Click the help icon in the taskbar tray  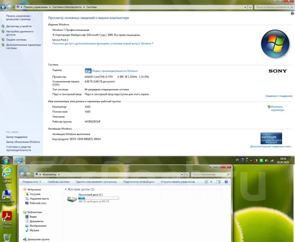click(x=242, y=160)
